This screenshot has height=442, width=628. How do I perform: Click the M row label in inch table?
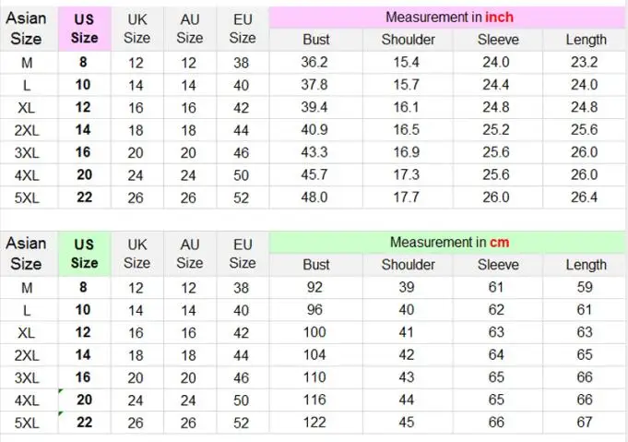tap(28, 63)
